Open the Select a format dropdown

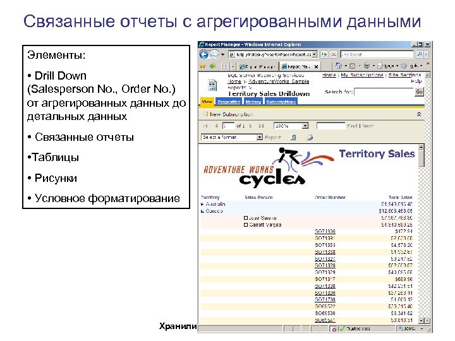point(260,137)
